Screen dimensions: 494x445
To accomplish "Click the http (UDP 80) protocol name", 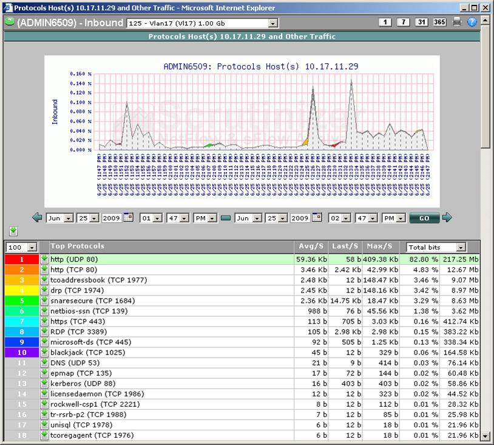I will pos(74,259).
